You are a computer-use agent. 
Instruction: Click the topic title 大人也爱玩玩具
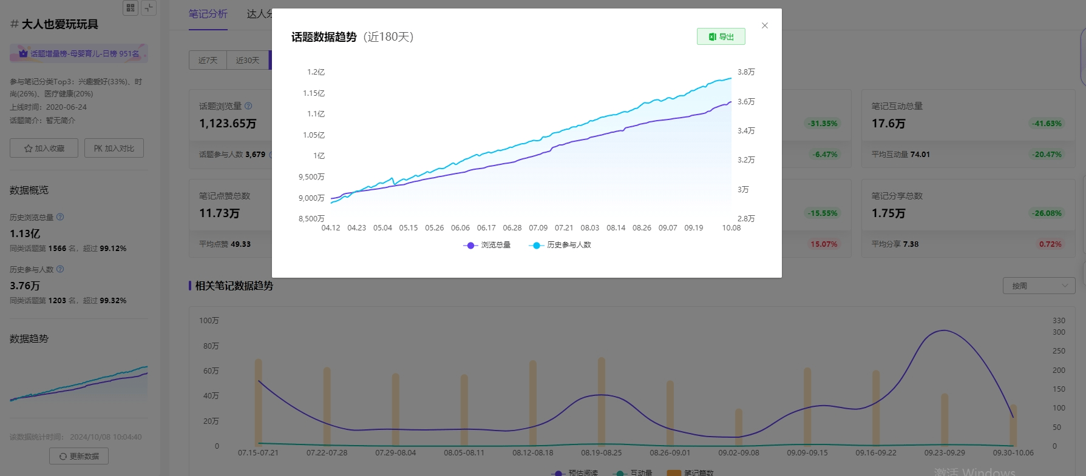60,25
